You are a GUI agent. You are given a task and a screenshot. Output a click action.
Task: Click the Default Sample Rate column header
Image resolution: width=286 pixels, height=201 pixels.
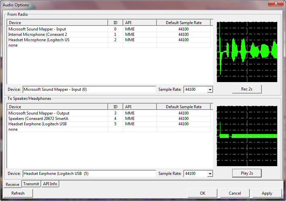pyautogui.click(x=183, y=22)
